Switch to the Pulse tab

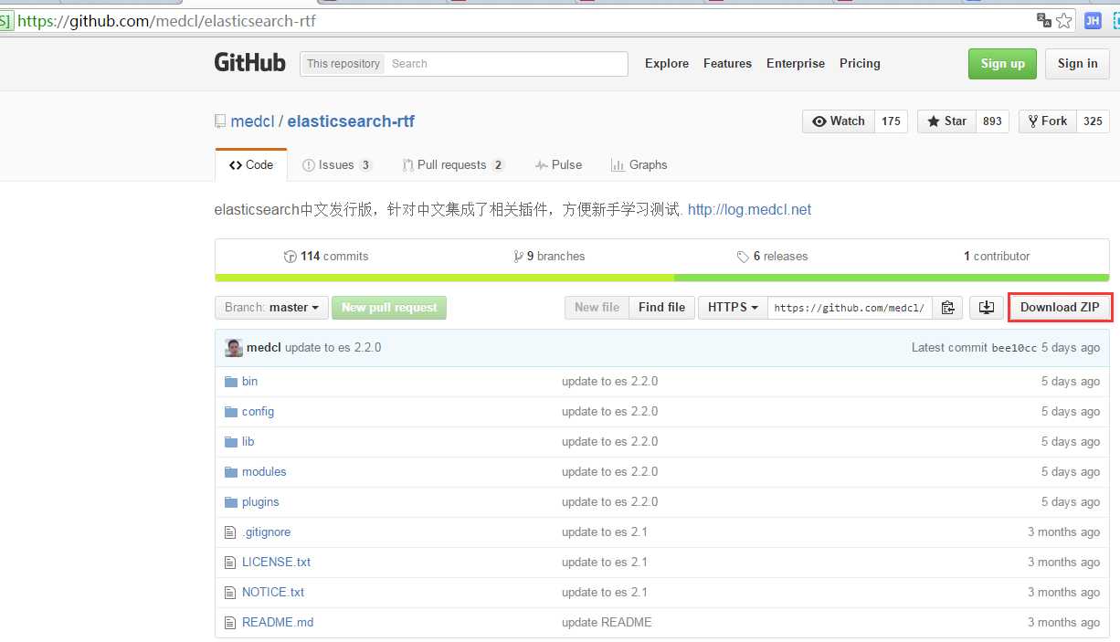[558, 165]
